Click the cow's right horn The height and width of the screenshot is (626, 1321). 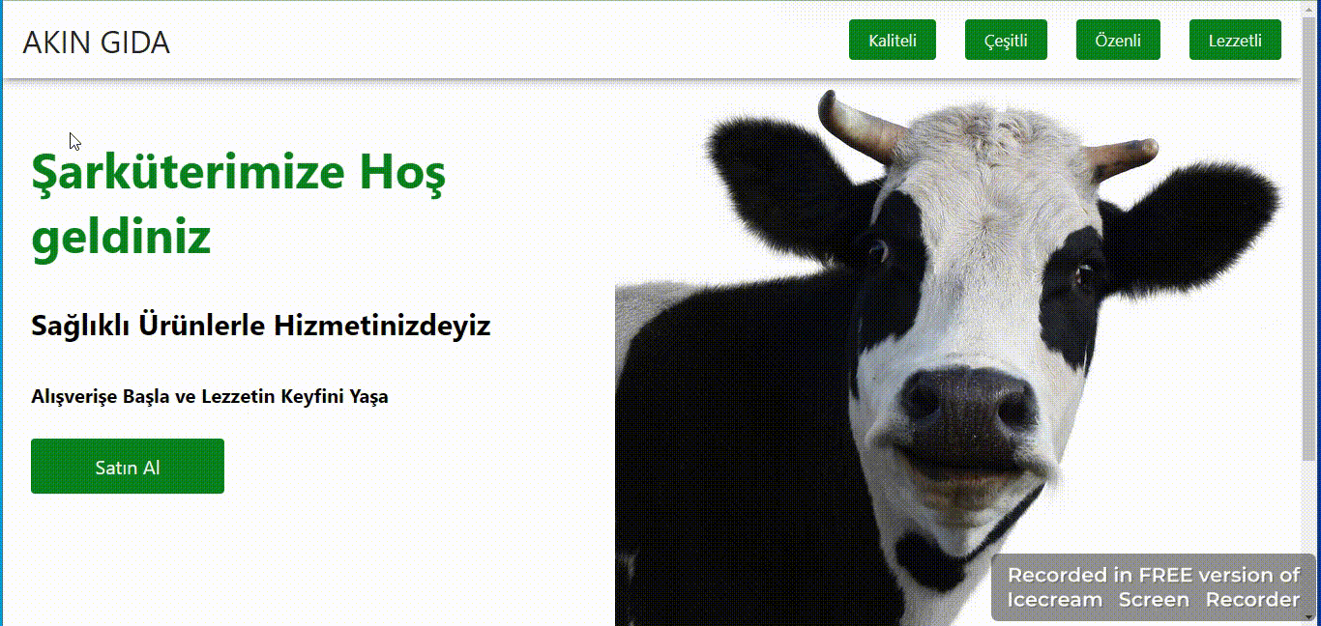tap(1120, 156)
